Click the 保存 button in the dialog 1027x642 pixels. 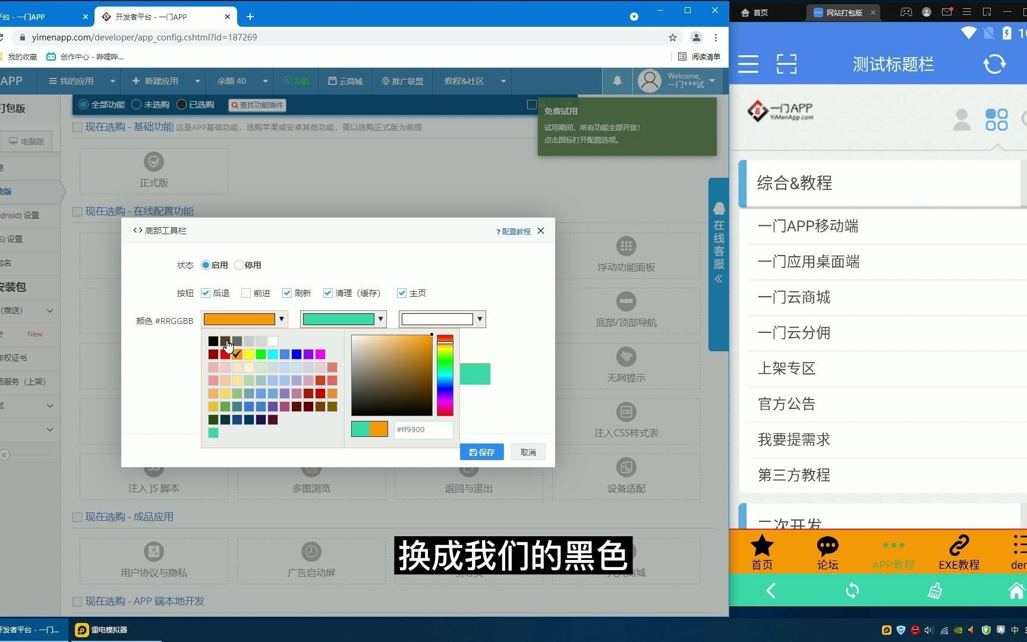482,452
